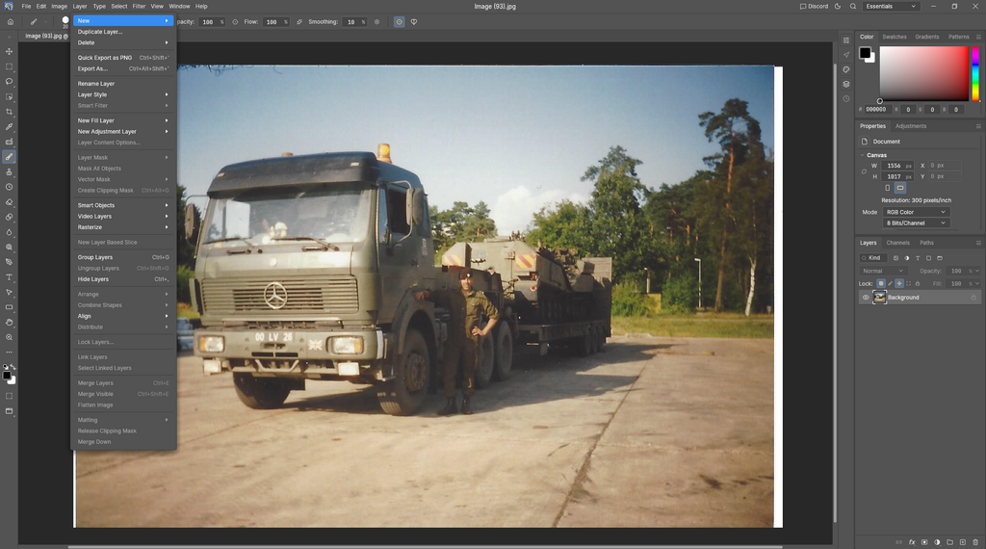Toggle adjustment layer filter in Layers panel
The width and height of the screenshot is (986, 549).
coord(907,258)
